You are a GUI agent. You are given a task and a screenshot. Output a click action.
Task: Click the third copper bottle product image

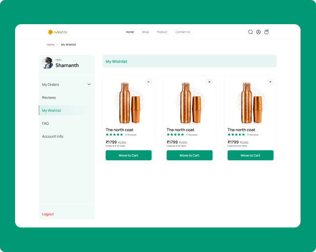[x=250, y=102]
